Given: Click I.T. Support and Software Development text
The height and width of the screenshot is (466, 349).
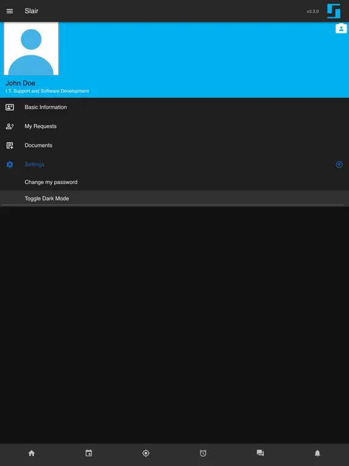Looking at the screenshot, I should pyautogui.click(x=47, y=91).
